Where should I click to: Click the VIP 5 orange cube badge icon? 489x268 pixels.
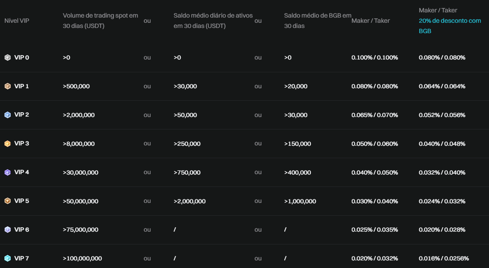pyautogui.click(x=8, y=201)
